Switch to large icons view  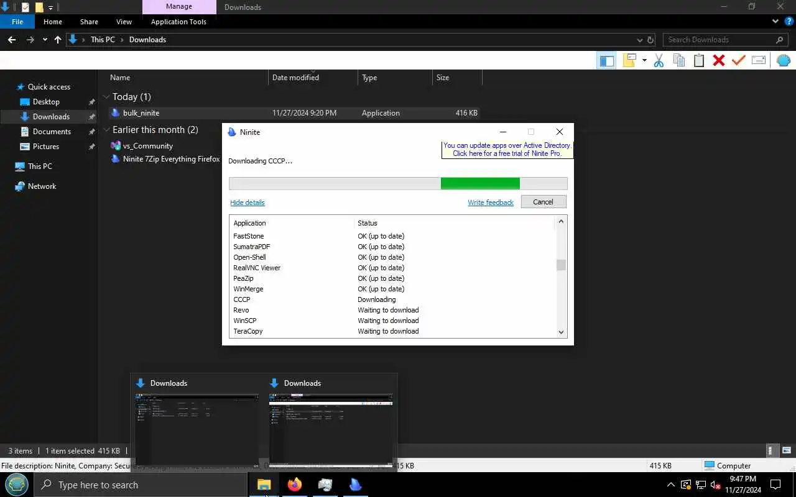pyautogui.click(x=786, y=451)
